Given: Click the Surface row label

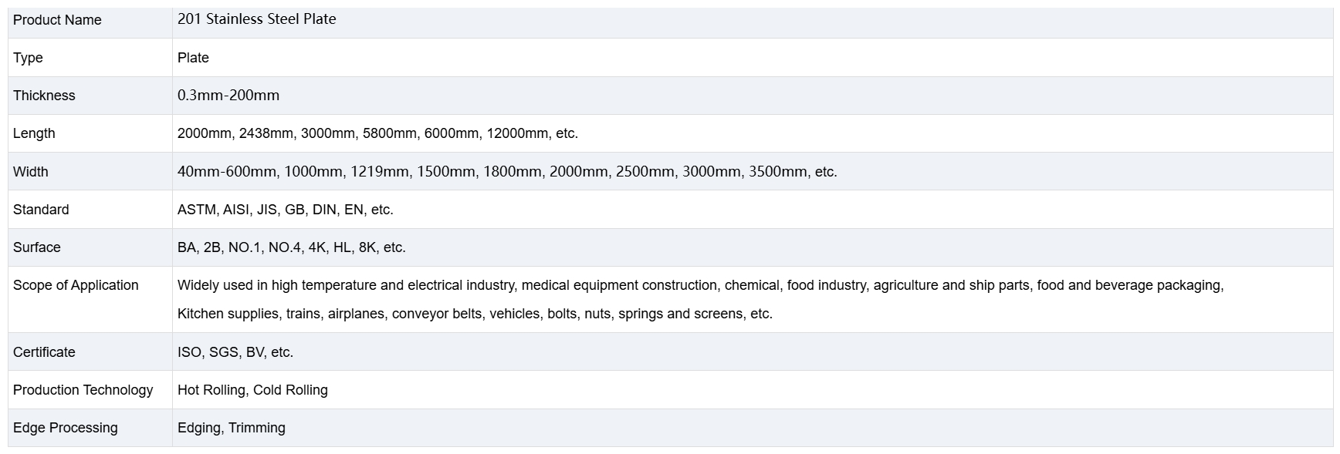Looking at the screenshot, I should tap(37, 247).
